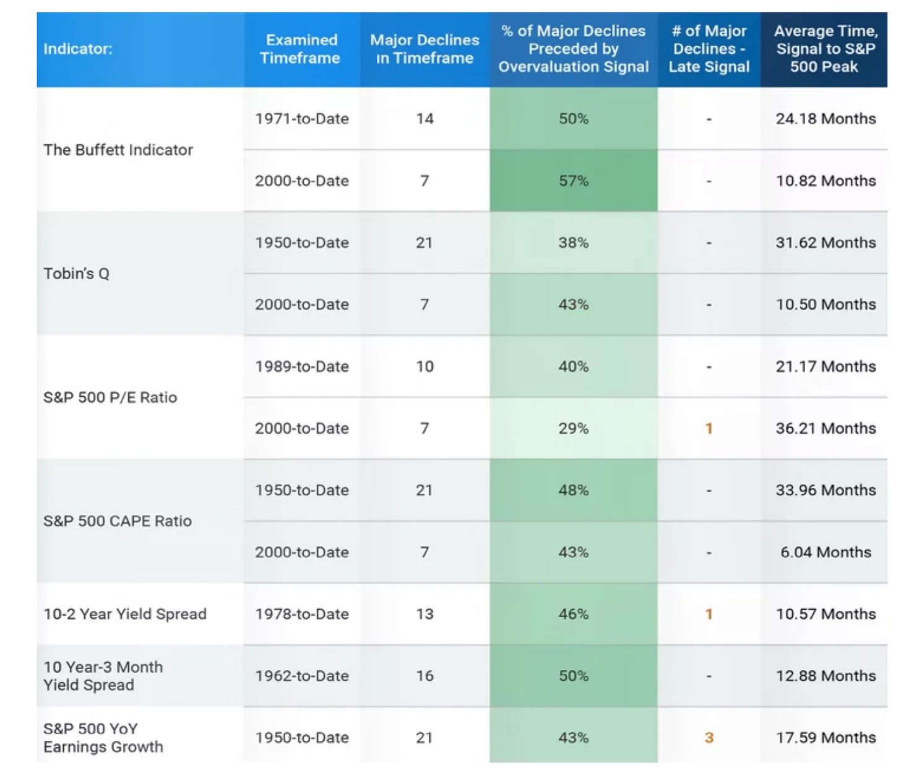This screenshot has height=770, width=901.
Task: Select the 36.21 Months cell
Action: (x=826, y=428)
